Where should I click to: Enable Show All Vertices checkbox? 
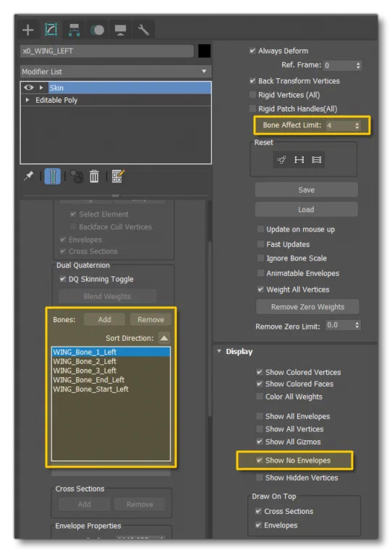click(260, 429)
